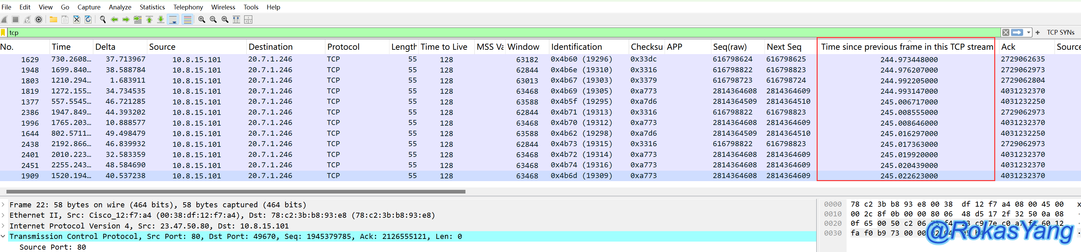The image size is (1081, 252).
Task: Open the capture options gear icon
Action: (39, 19)
